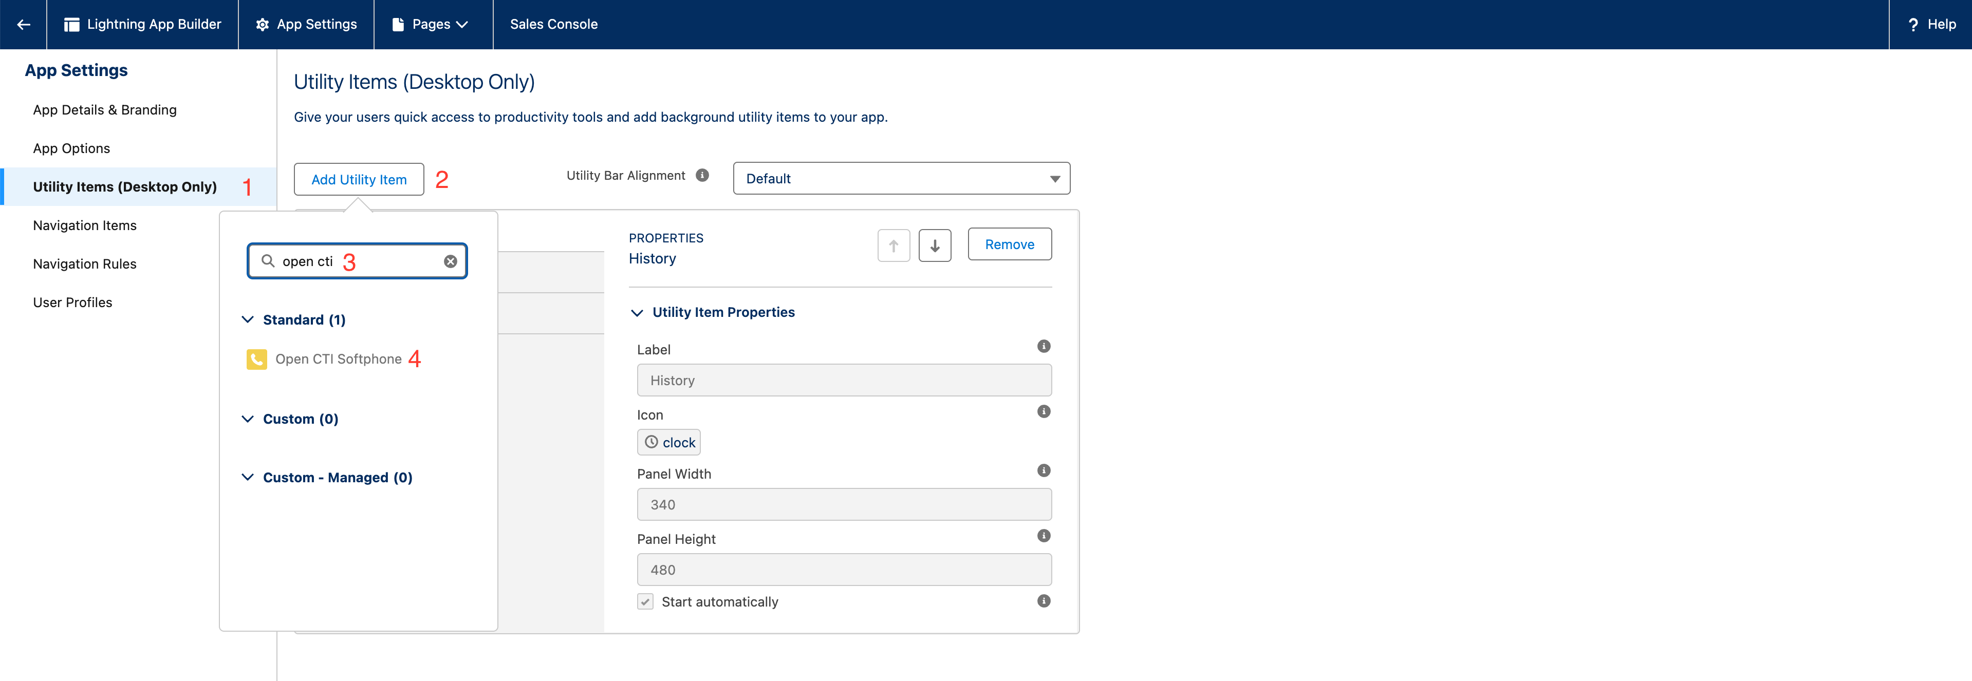
Task: Open Utility Bar Alignment dropdown
Action: pyautogui.click(x=901, y=178)
